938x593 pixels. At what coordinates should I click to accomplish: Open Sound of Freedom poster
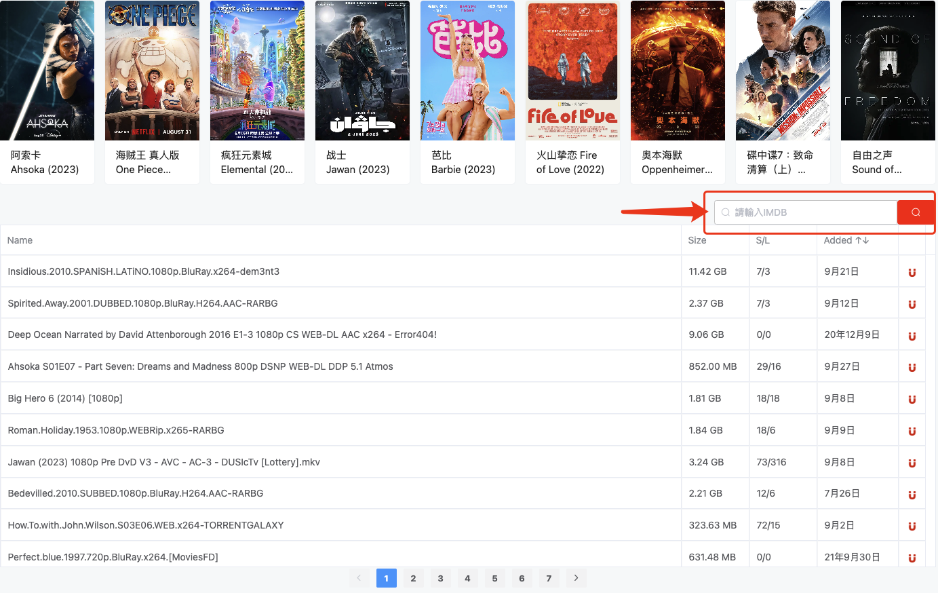pos(888,71)
